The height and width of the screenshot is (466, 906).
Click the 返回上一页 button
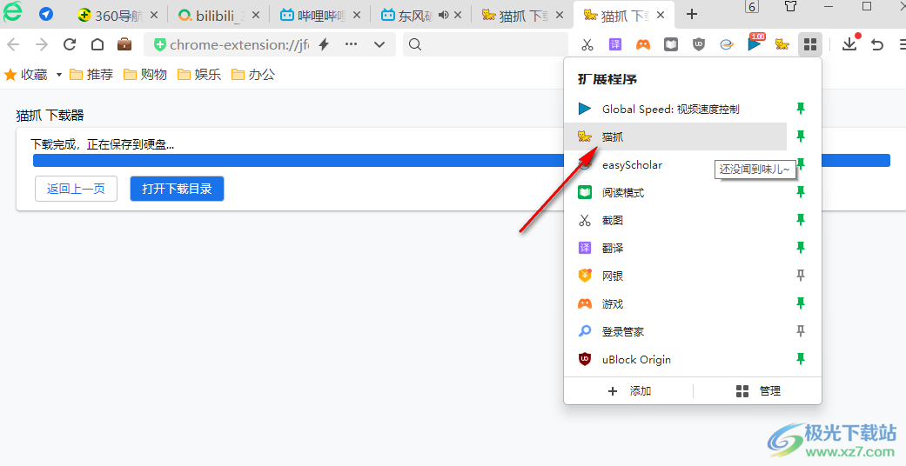(x=77, y=189)
